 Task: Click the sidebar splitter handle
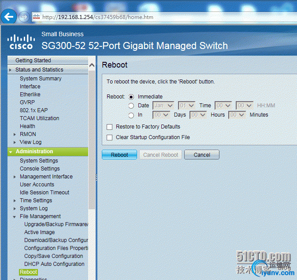97,177
